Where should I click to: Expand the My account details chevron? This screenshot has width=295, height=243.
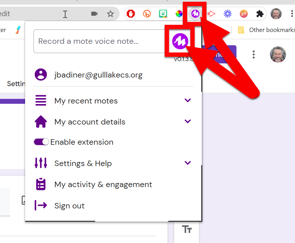coord(187,121)
